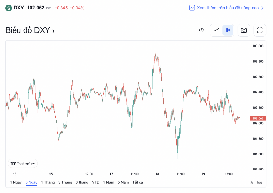Image resolution: width=273 pixels, height=193 pixels.
Task: Select the '1 Ngày' time range
Action: click(16, 182)
